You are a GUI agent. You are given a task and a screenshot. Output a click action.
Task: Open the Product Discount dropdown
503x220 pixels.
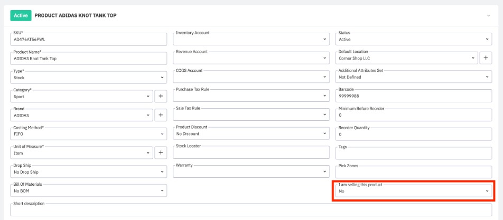(251, 134)
